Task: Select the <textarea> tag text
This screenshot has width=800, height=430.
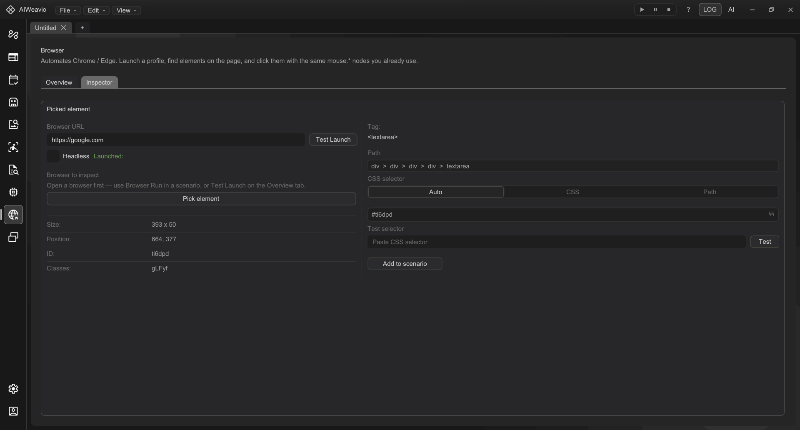Action: [x=382, y=137]
